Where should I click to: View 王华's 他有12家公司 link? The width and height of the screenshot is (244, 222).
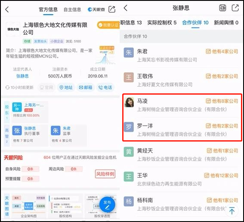pos(221,176)
